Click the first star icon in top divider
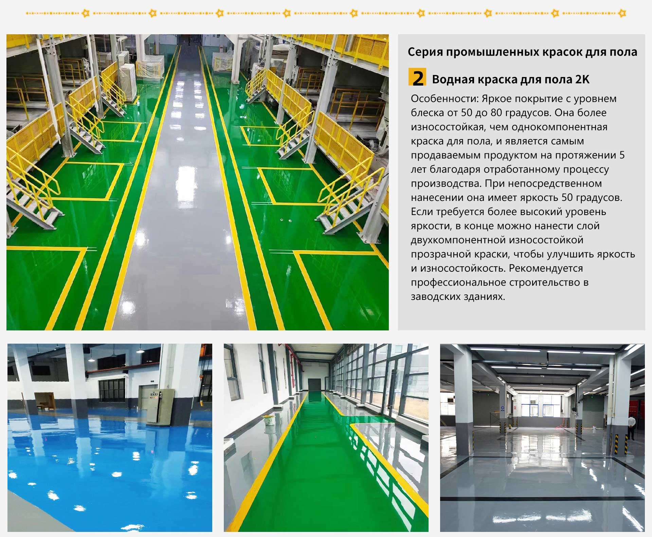 coord(86,13)
